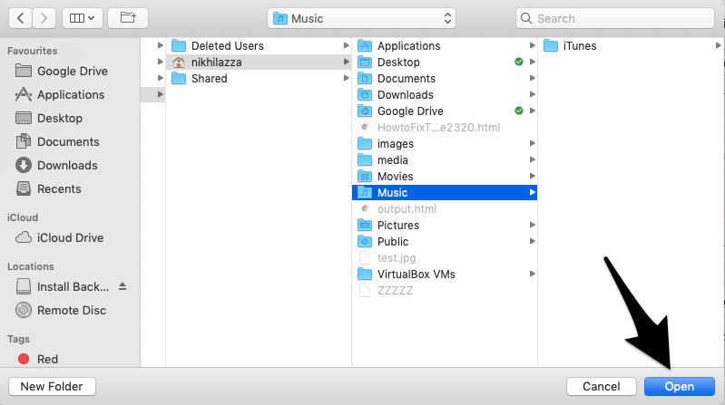Select the Shared folder
Viewport: 725px width, 405px height.
[x=259, y=79]
